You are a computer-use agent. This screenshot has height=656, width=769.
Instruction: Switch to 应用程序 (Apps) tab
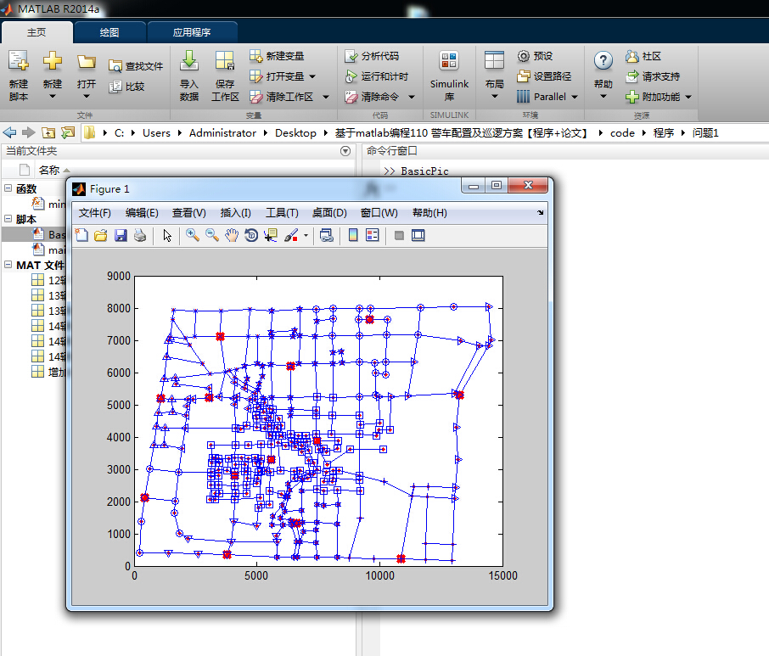pos(192,32)
